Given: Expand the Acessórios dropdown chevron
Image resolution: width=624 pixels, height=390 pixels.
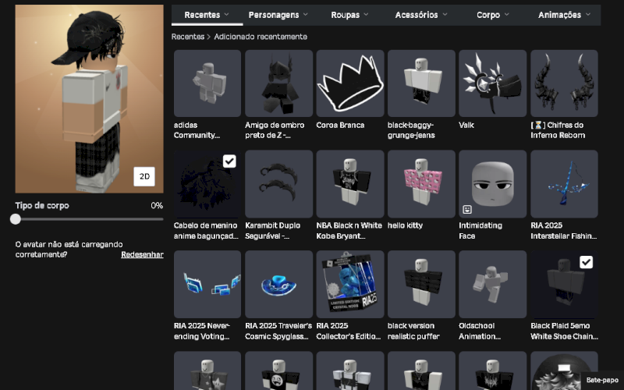Looking at the screenshot, I should point(445,15).
